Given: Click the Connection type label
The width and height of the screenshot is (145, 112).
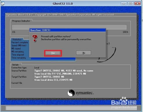Looking at the screenshot, I should tap(19, 68).
